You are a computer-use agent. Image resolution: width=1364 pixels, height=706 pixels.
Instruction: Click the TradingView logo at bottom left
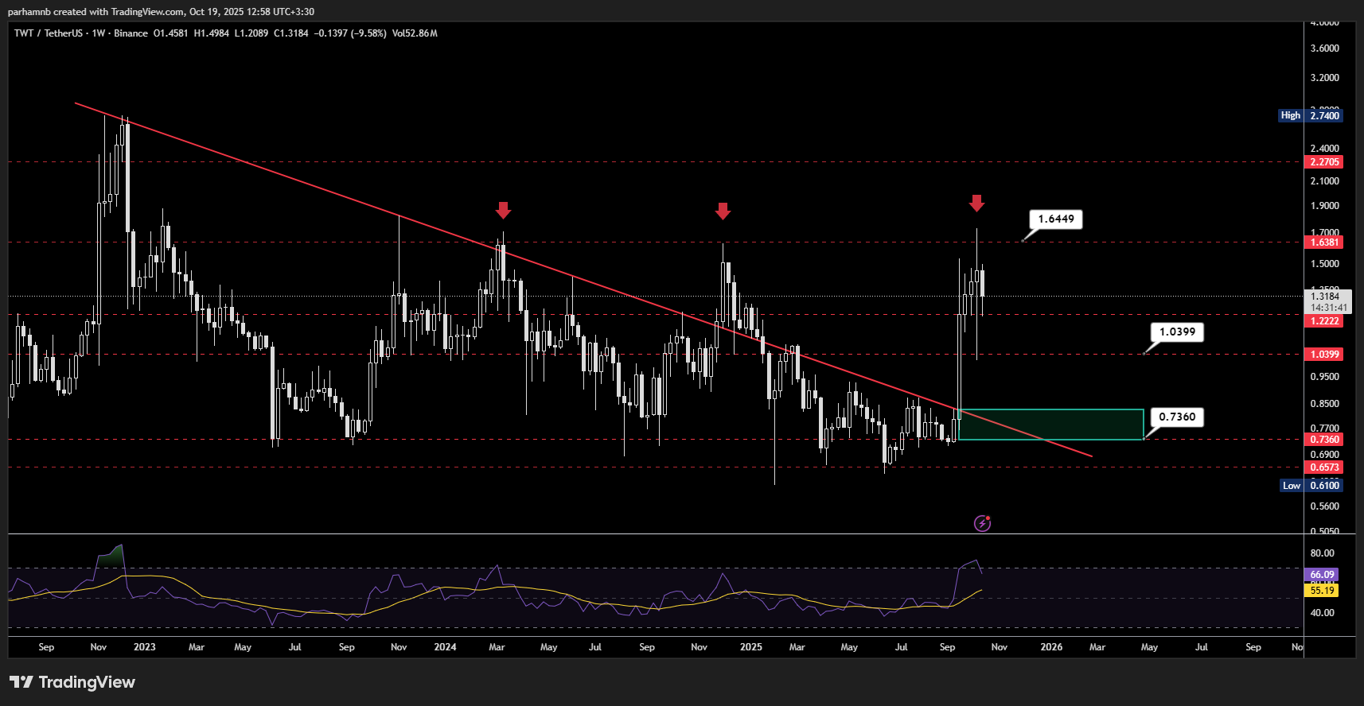coord(72,682)
